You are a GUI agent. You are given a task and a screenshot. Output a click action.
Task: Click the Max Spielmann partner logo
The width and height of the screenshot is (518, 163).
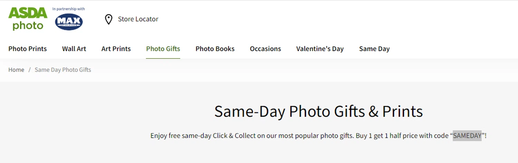(69, 22)
